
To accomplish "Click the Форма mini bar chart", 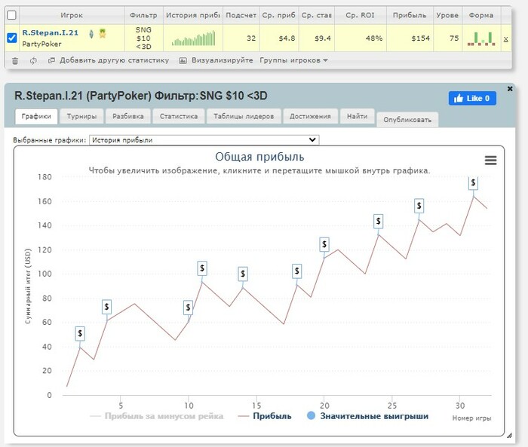I will (481, 38).
